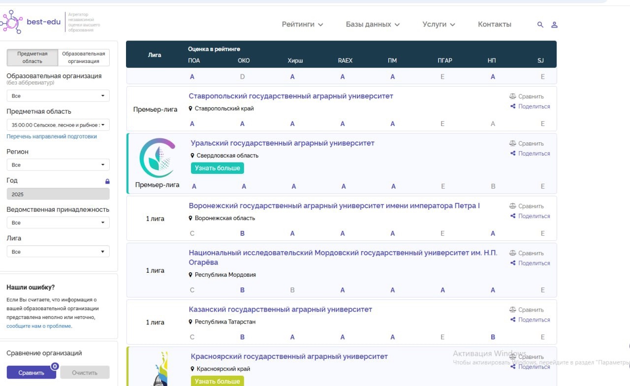Open the best-edu logo home link
This screenshot has width=630, height=386.
(31, 22)
